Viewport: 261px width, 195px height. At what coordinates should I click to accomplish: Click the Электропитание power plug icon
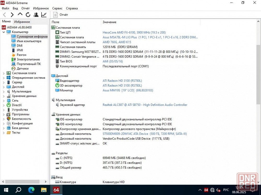[14, 59]
